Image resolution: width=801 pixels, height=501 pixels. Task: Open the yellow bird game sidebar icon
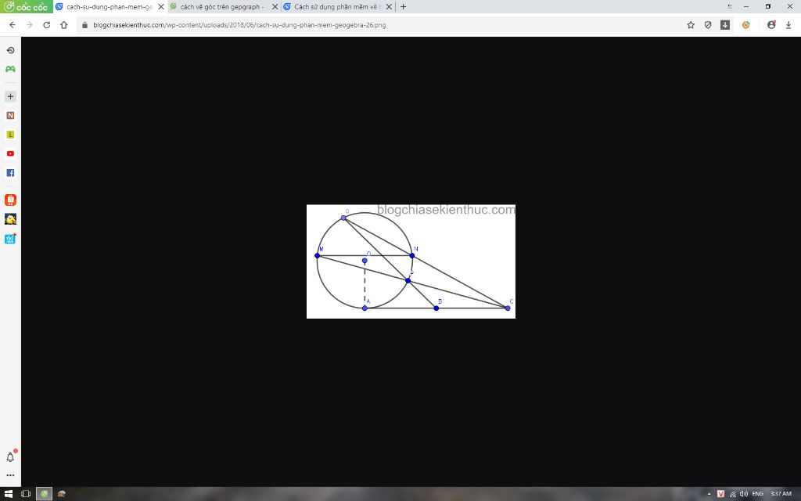coord(10,219)
